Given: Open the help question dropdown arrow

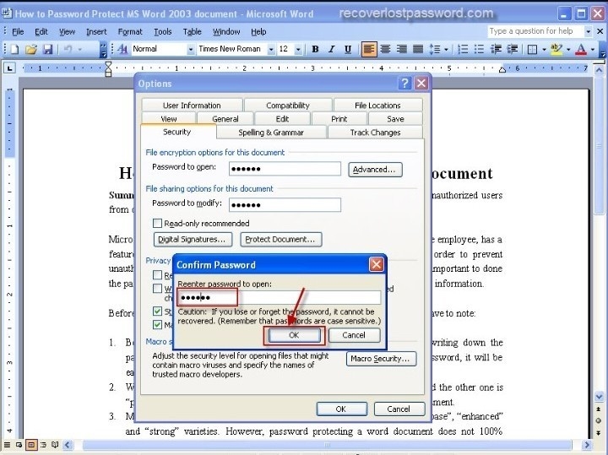Looking at the screenshot, I should click(x=589, y=31).
